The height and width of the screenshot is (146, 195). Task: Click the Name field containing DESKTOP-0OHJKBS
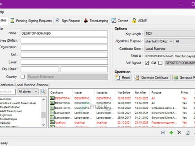[64, 33]
